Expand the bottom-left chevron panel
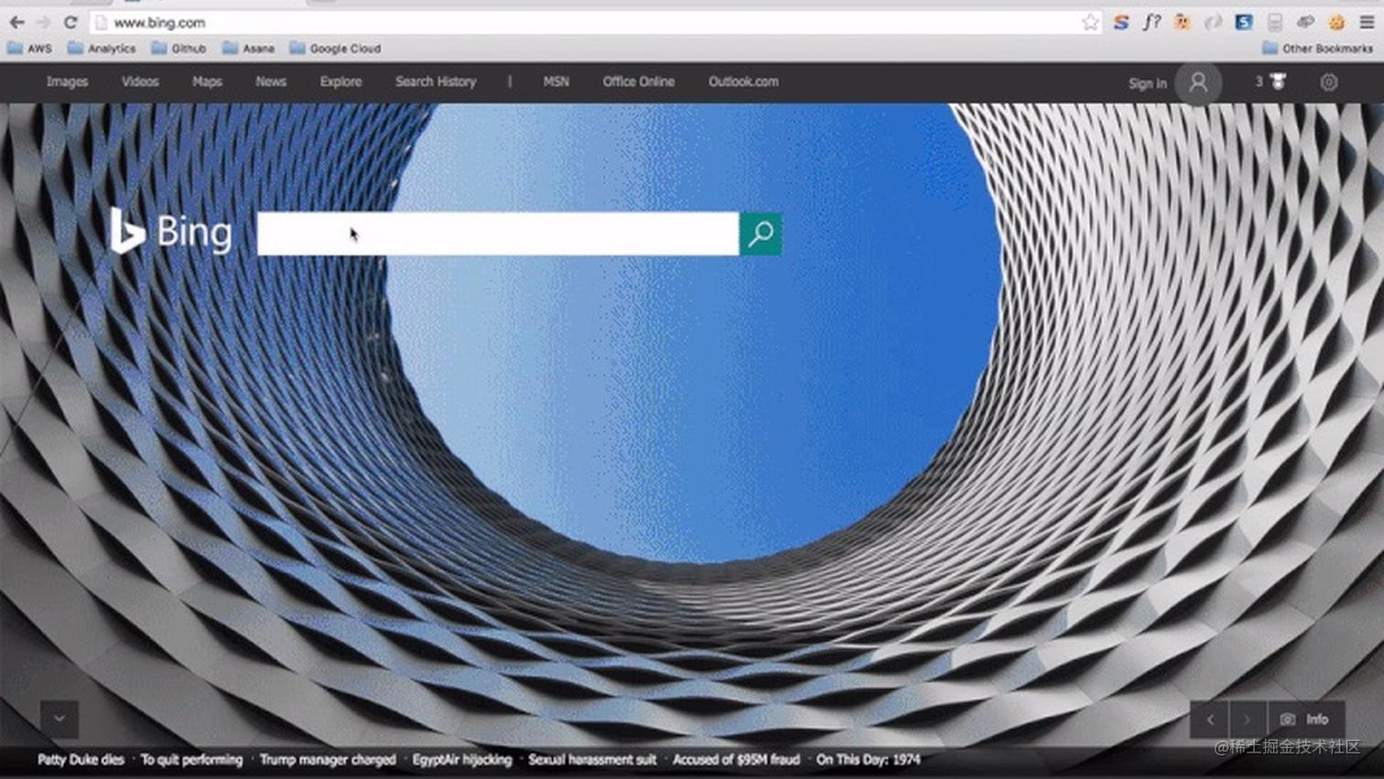 [x=59, y=719]
